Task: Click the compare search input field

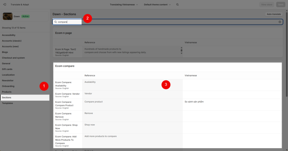Action: coord(168,22)
